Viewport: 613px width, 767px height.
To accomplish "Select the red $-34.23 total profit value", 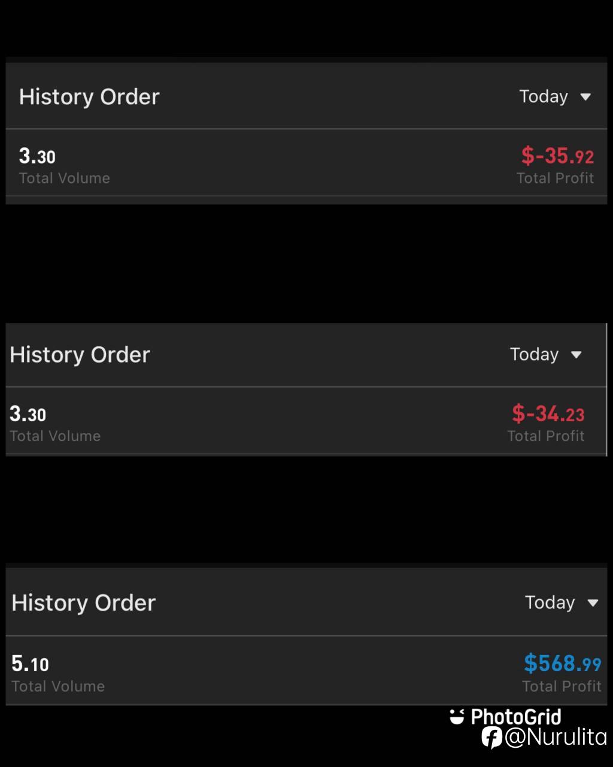I will (548, 413).
